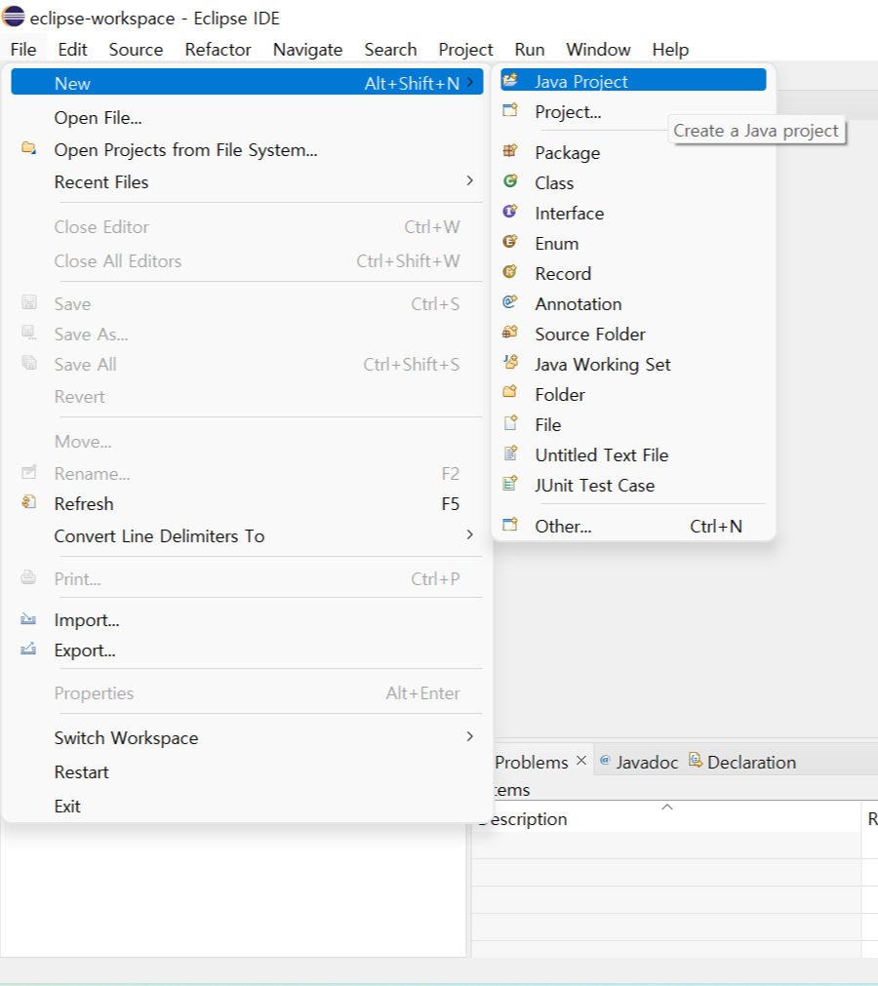The image size is (878, 986).
Task: Click the Open Projects from File System icon
Action: click(x=29, y=148)
